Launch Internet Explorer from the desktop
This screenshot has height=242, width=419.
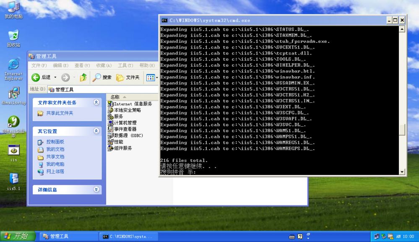coord(13,69)
